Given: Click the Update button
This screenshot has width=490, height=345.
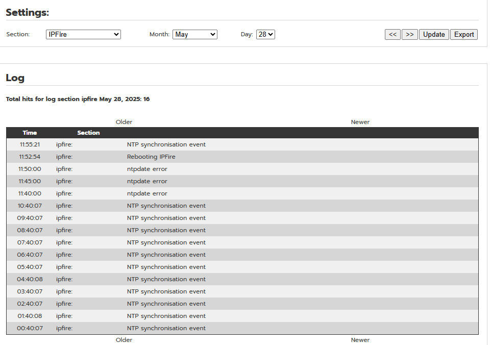Looking at the screenshot, I should 434,34.
